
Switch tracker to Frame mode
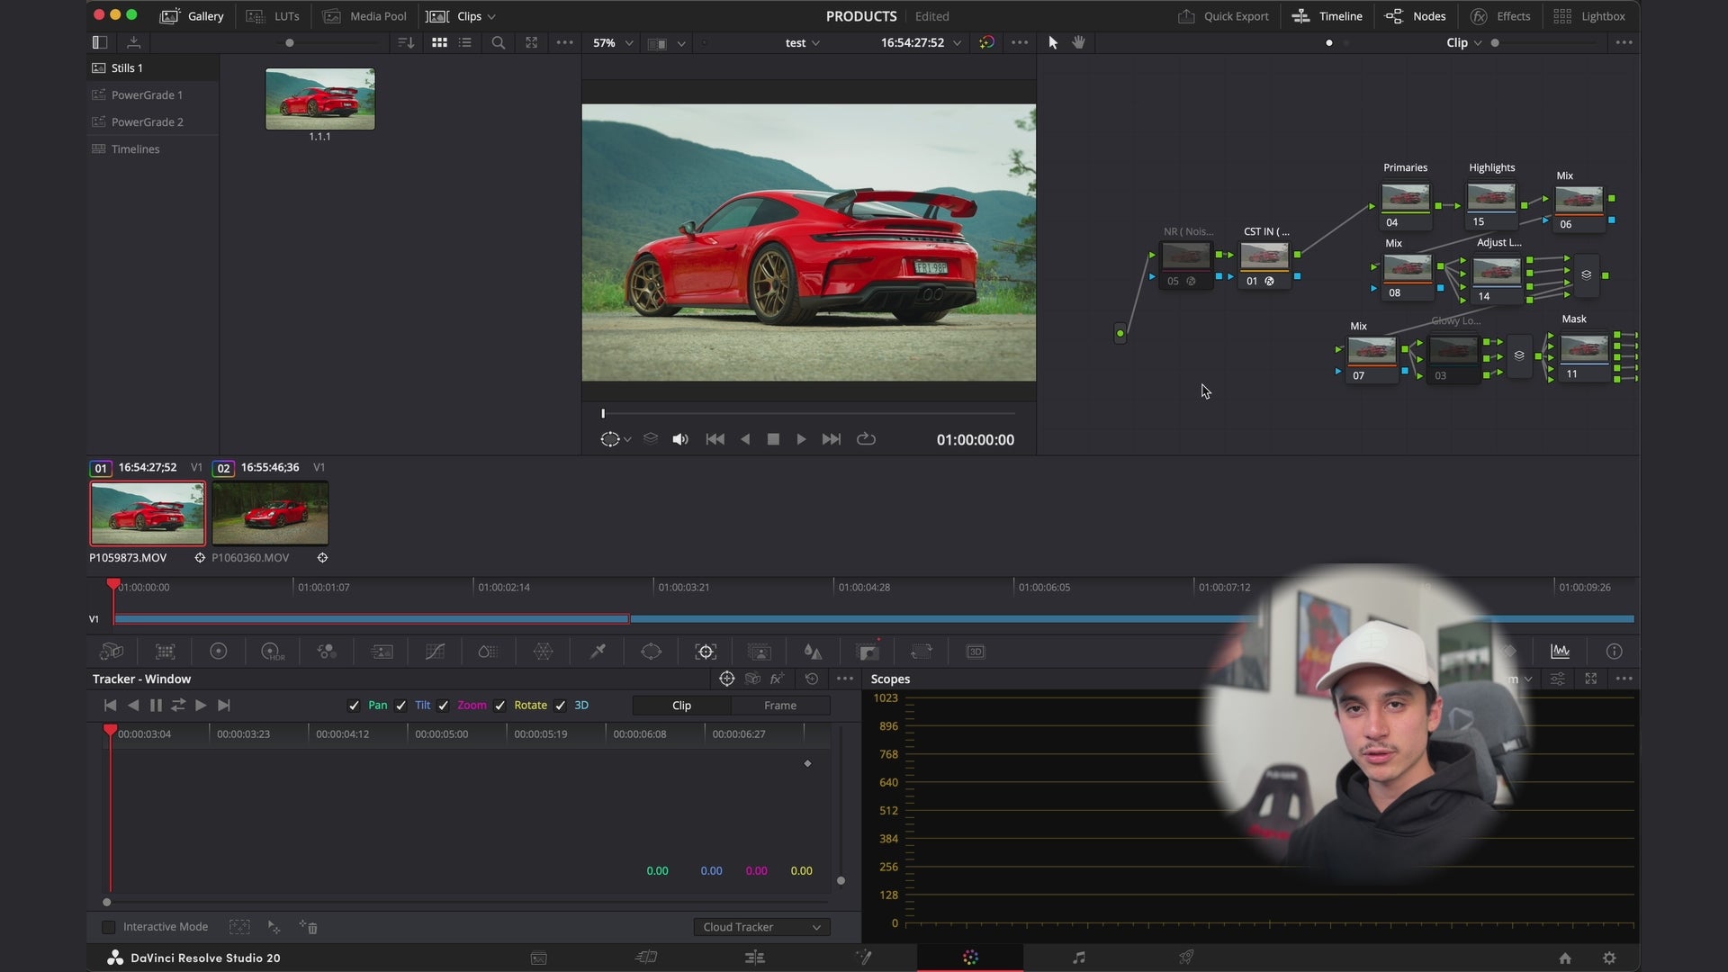point(780,706)
